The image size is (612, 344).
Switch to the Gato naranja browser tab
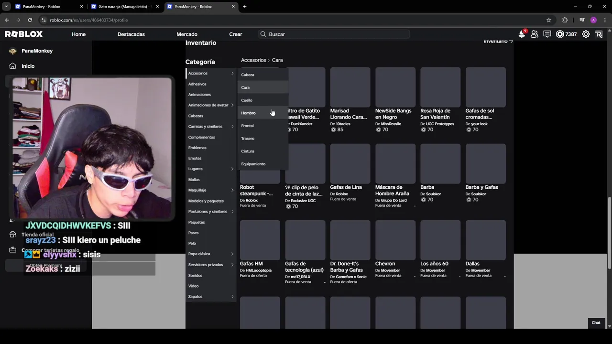pos(124,7)
